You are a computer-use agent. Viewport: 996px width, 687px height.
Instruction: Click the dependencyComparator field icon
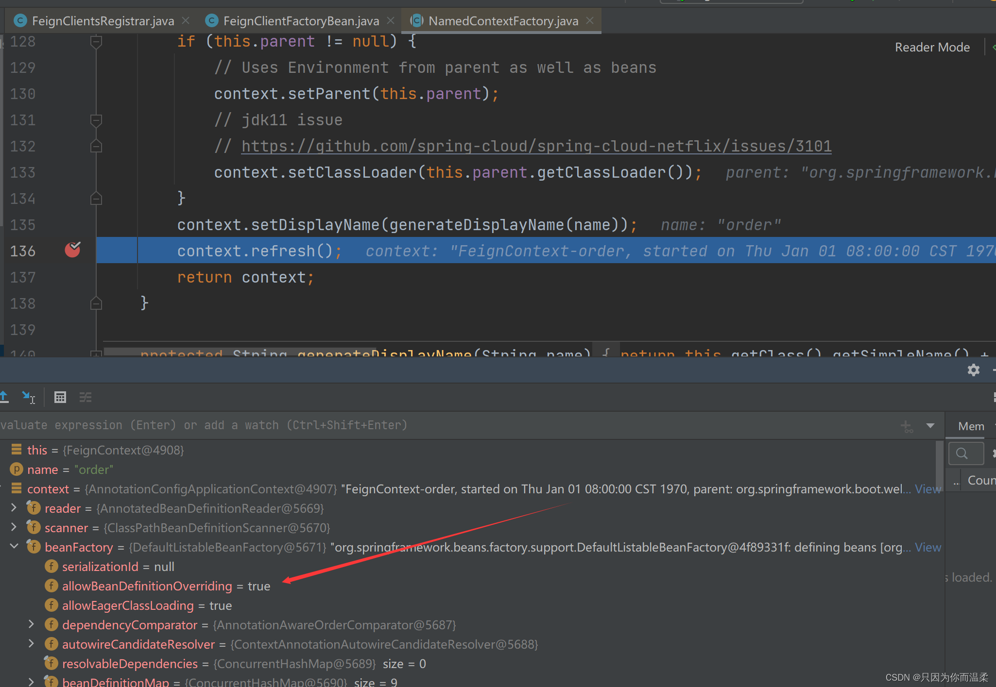coord(52,624)
